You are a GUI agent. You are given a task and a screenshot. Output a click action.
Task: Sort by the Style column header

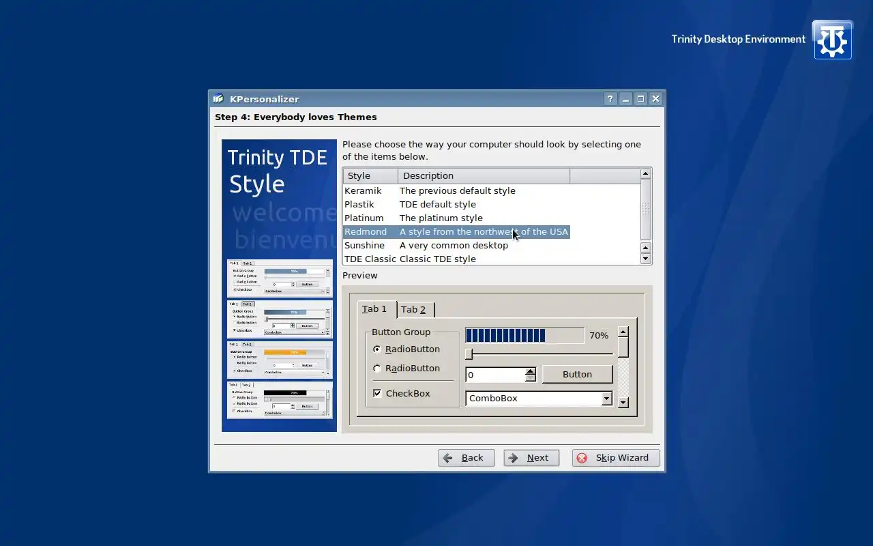pyautogui.click(x=370, y=176)
